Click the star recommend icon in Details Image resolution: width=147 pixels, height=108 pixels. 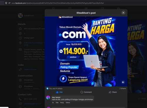pos(20,29)
